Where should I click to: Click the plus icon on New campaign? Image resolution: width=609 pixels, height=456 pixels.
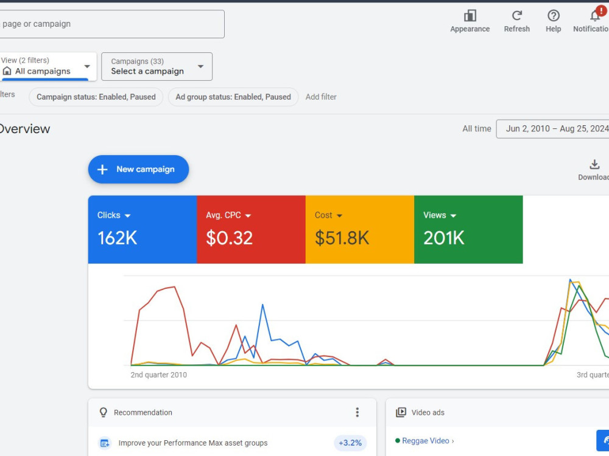pyautogui.click(x=102, y=170)
